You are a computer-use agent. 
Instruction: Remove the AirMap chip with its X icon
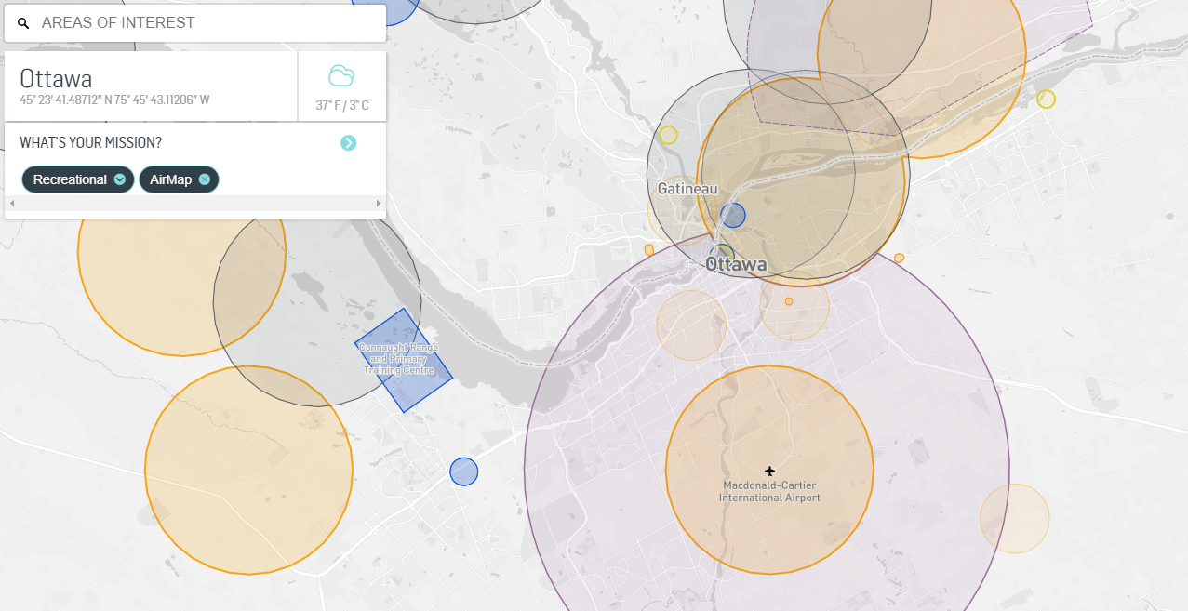pos(204,179)
